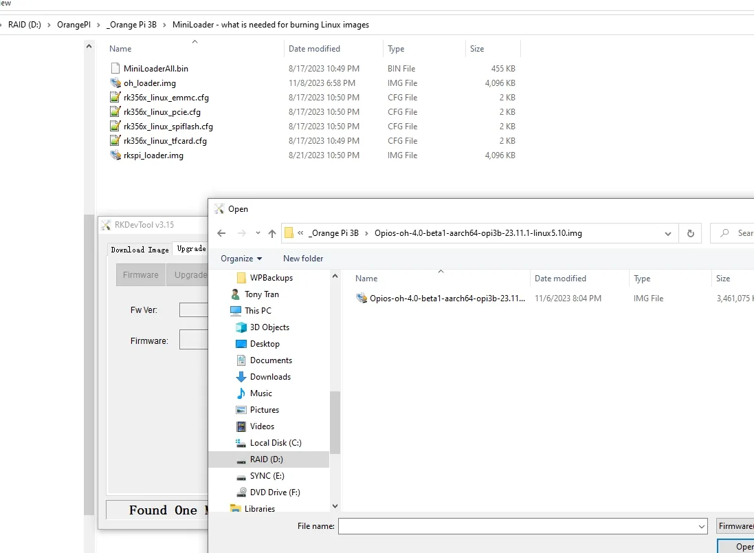Screen dimensions: 754x553
Task: Expand chevron after RAID (D:) in Explorer path
Action: tap(49, 25)
